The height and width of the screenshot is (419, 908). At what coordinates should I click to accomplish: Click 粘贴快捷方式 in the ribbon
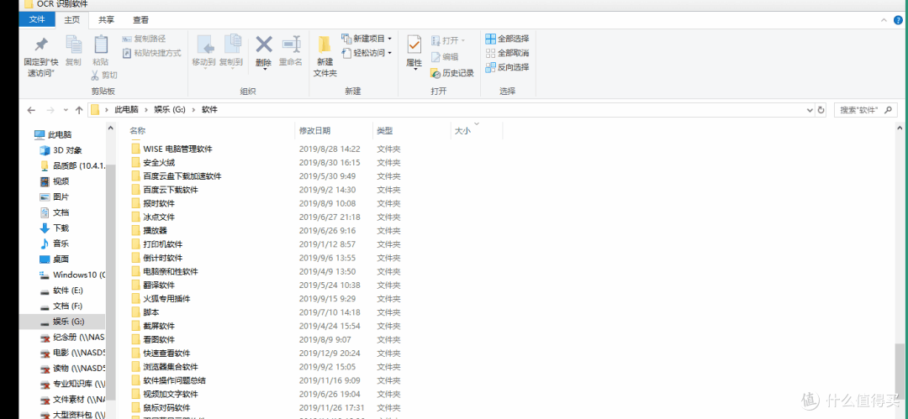tap(152, 53)
